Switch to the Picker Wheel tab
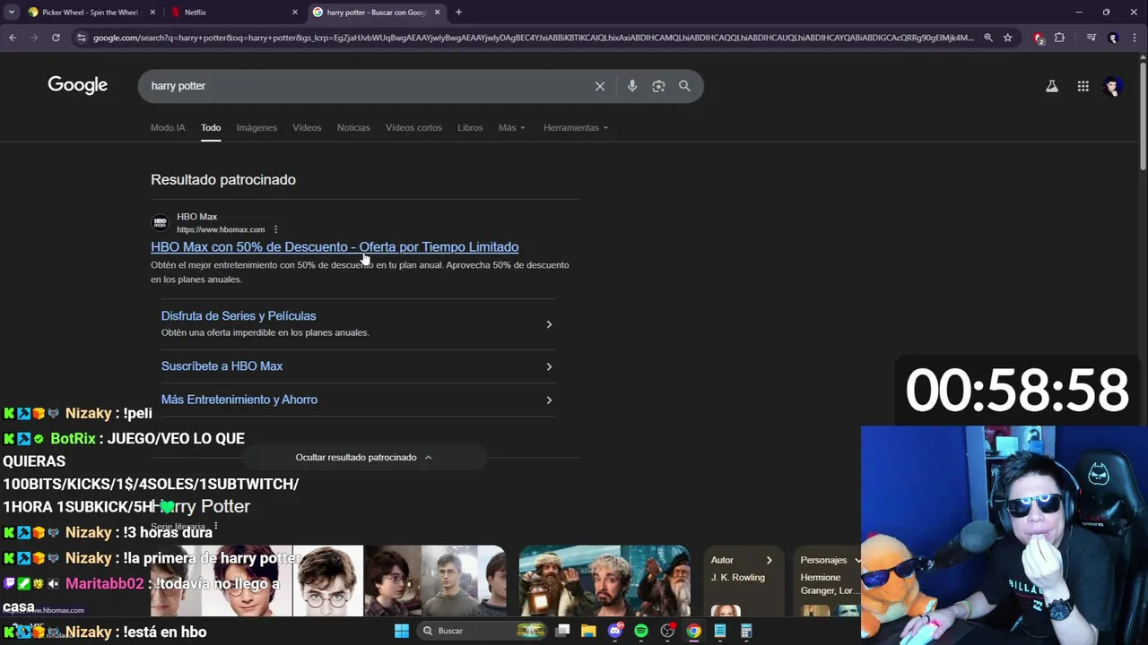Viewport: 1148px width, 645px height. pyautogui.click(x=90, y=12)
